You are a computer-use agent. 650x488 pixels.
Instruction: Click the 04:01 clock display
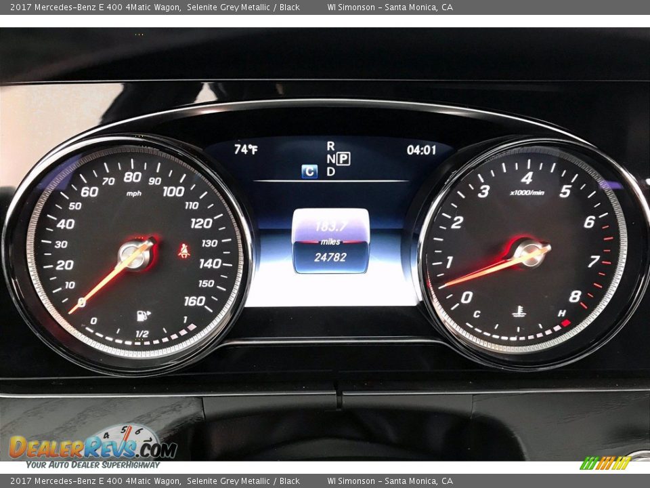421,150
